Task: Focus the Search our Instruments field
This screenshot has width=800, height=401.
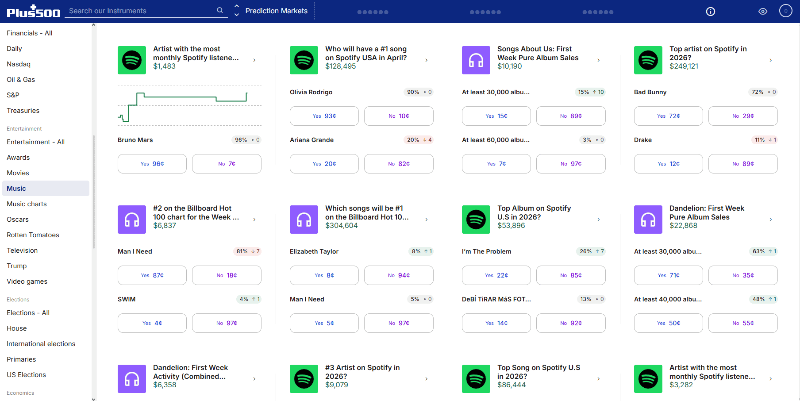Action: coord(146,11)
